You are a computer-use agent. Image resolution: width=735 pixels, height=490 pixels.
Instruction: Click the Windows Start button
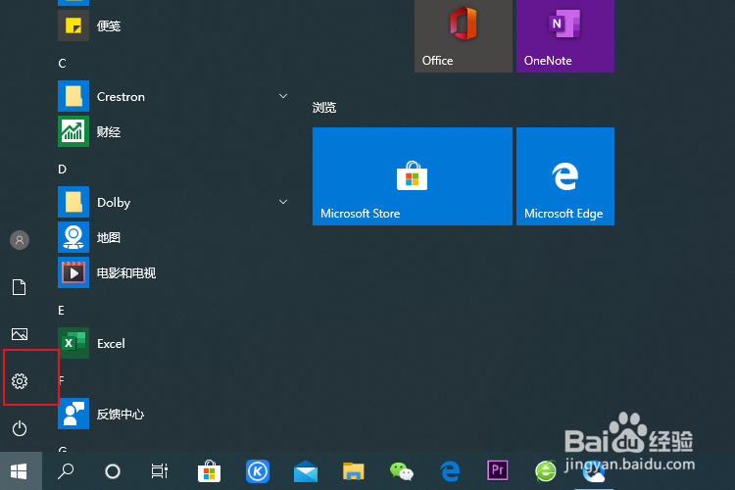pos(21,471)
